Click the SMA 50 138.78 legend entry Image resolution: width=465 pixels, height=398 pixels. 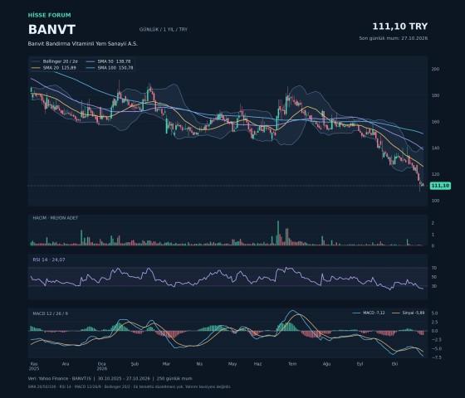tap(109, 61)
